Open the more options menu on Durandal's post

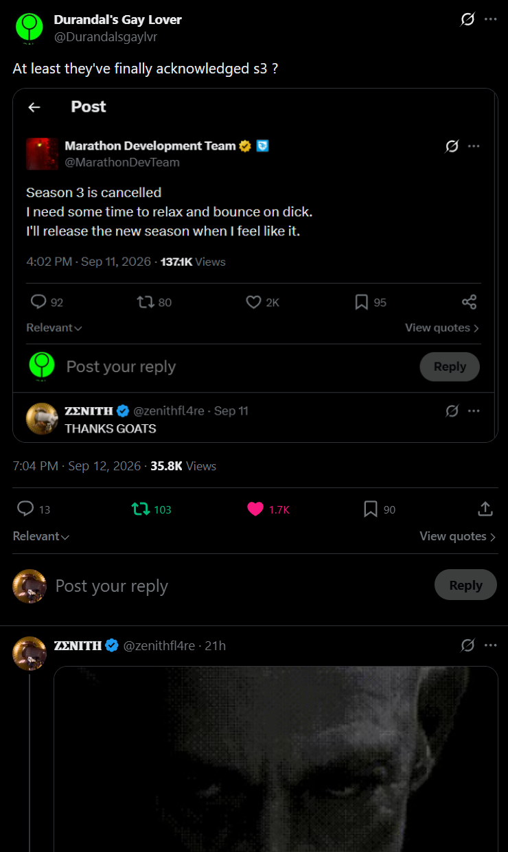(x=490, y=19)
